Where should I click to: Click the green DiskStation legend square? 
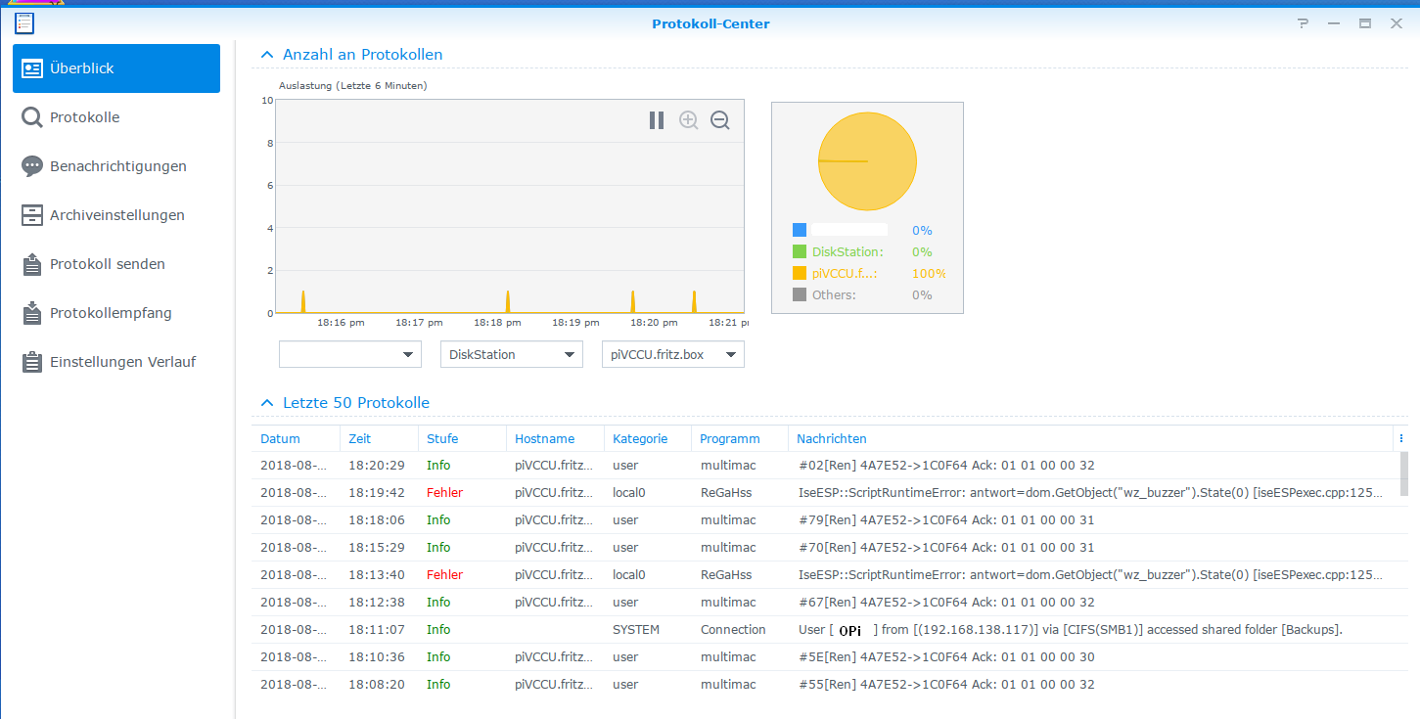[800, 251]
